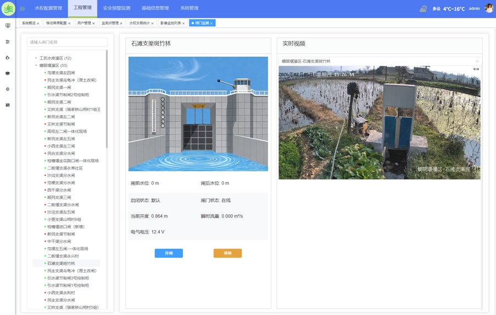Select 顺民支渠二闸 in tree
Screen dimensions: 496x315
point(59,102)
